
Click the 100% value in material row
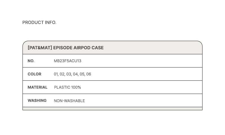[x=76, y=87]
